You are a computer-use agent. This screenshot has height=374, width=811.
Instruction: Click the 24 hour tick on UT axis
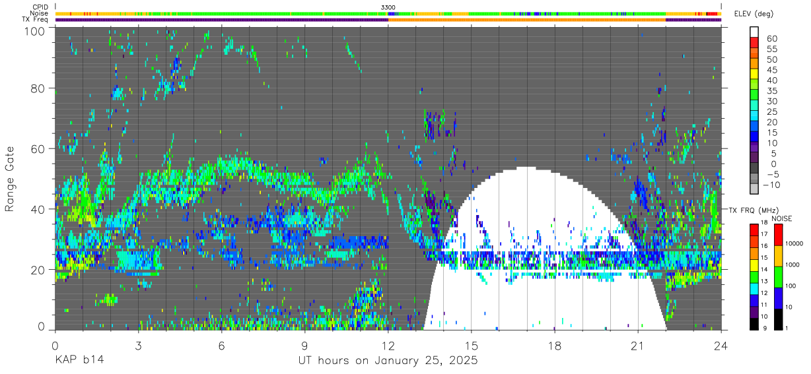pyautogui.click(x=721, y=344)
